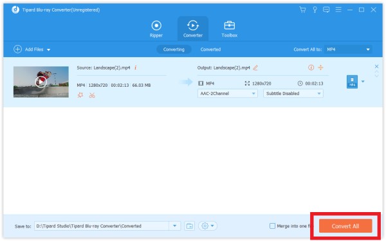
Task: Click the MP4 output format icon
Action: [352, 82]
